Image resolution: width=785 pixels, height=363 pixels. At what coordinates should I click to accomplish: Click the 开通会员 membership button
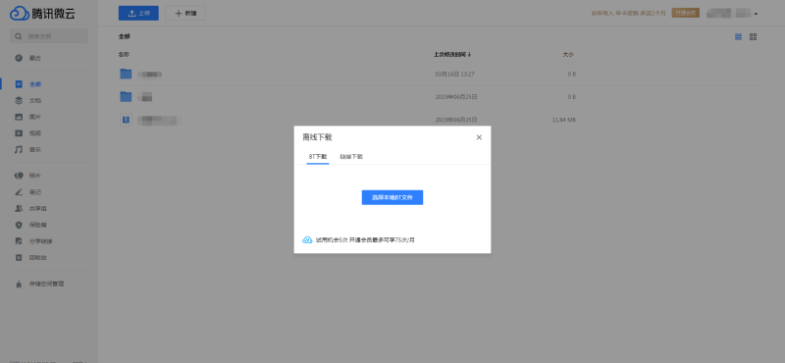(686, 13)
